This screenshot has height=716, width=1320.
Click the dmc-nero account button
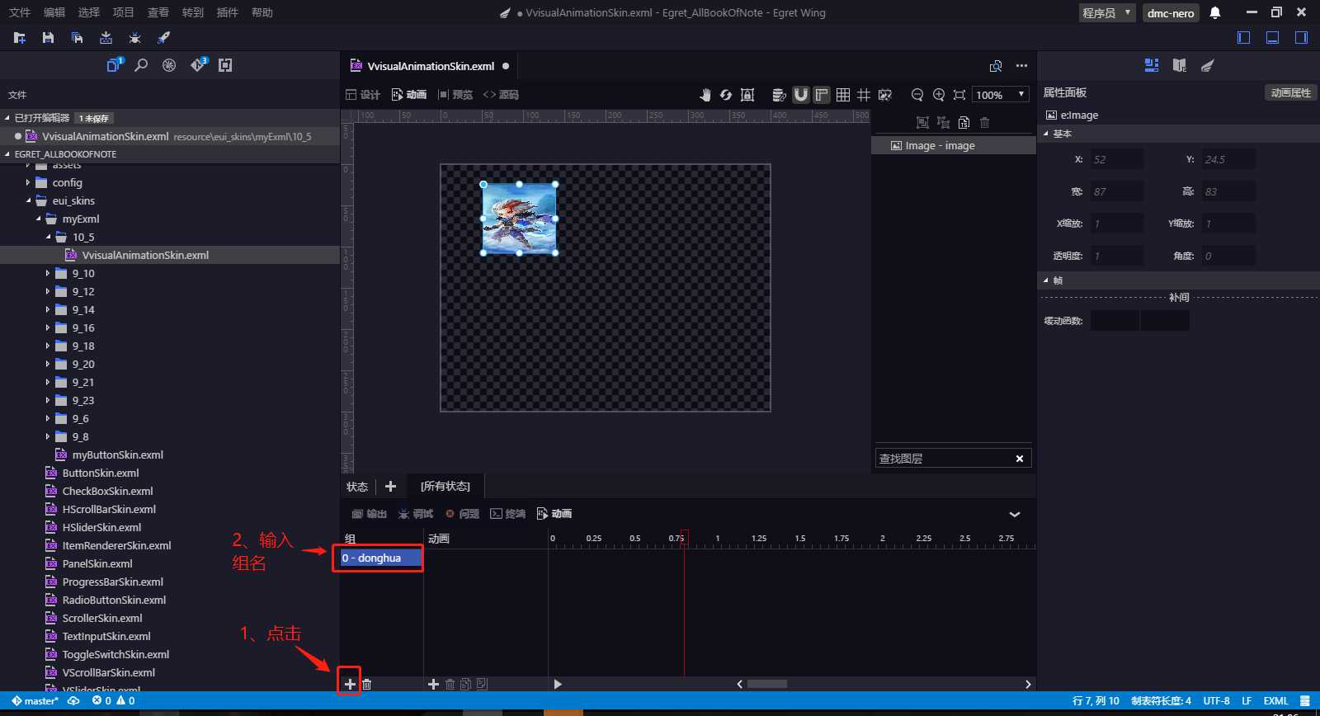click(1171, 12)
